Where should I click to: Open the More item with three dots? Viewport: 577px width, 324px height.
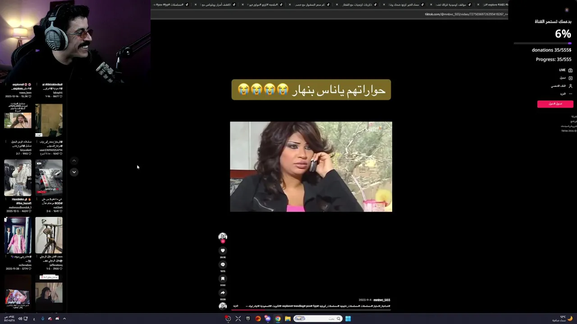566,94
